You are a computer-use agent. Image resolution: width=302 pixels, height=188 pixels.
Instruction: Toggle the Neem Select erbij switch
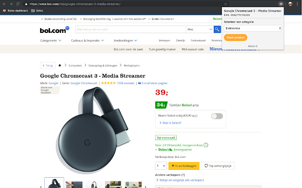[x=217, y=116]
